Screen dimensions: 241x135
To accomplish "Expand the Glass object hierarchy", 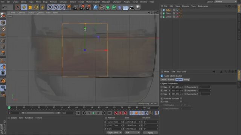I will pos(161,13).
